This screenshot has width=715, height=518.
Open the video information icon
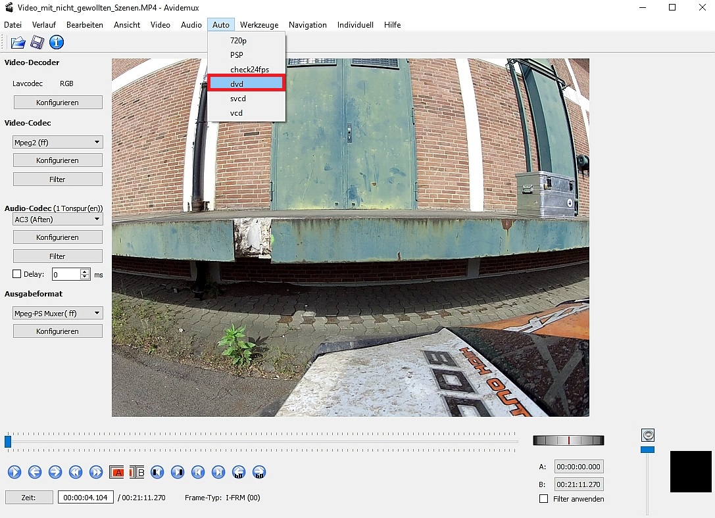coord(57,43)
